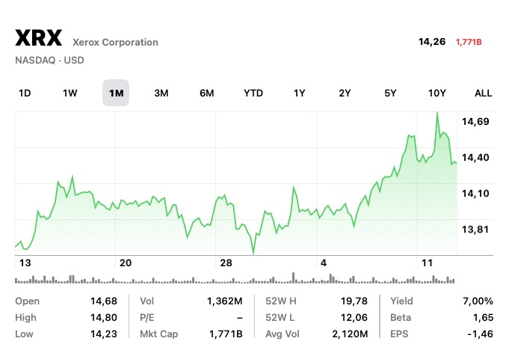The width and height of the screenshot is (509, 353).
Task: Click date label 11 on x-axis
Action: (427, 263)
